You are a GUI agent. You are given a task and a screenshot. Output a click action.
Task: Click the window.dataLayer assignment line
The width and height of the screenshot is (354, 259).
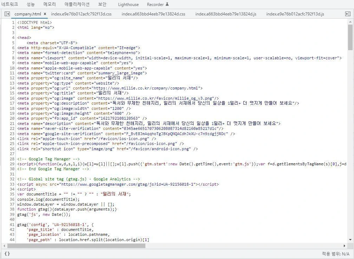[x=66, y=204]
